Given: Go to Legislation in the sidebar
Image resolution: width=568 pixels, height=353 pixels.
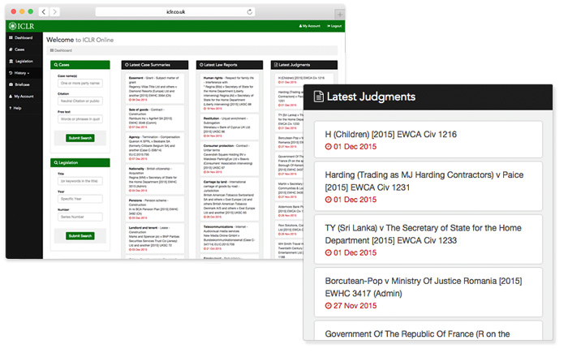Looking at the screenshot, I should 23,61.
